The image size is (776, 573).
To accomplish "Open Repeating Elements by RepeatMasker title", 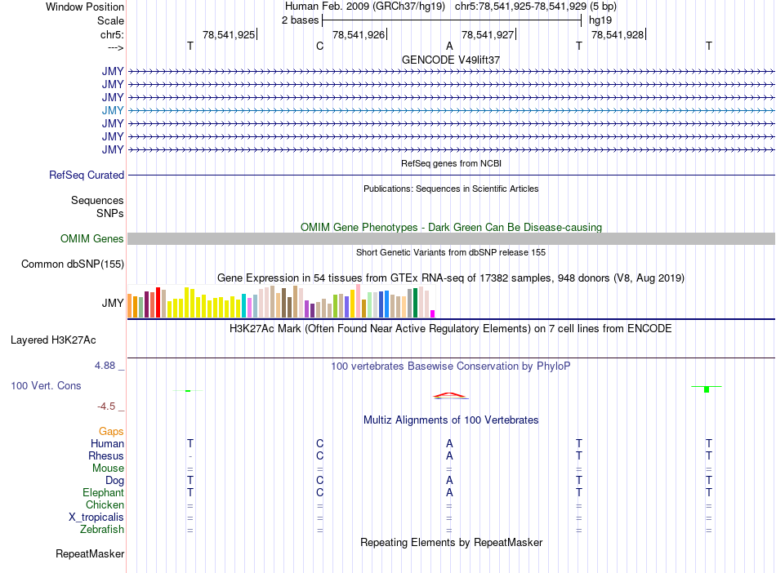I will point(451,542).
